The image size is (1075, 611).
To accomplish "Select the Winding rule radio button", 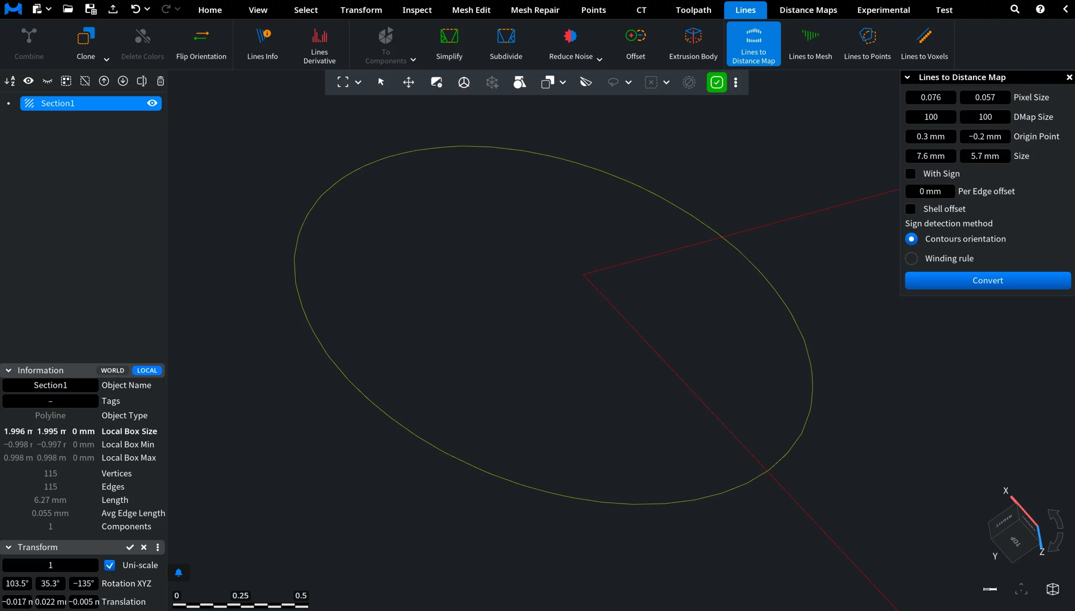I will [911, 258].
